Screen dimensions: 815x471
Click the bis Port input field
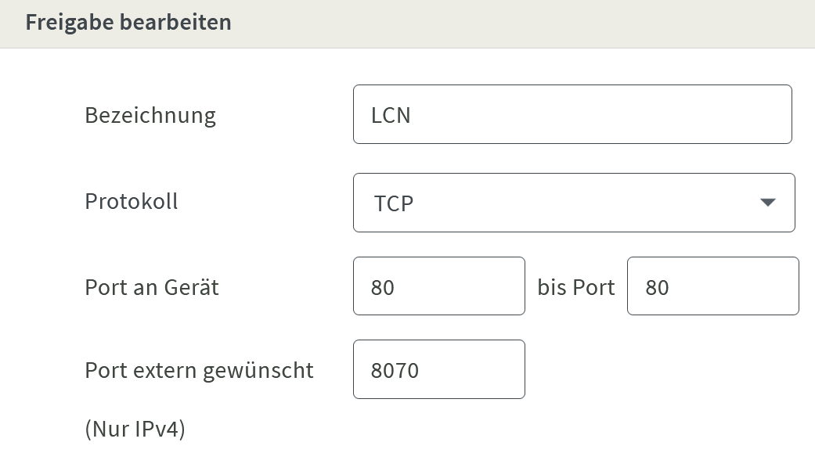(712, 286)
